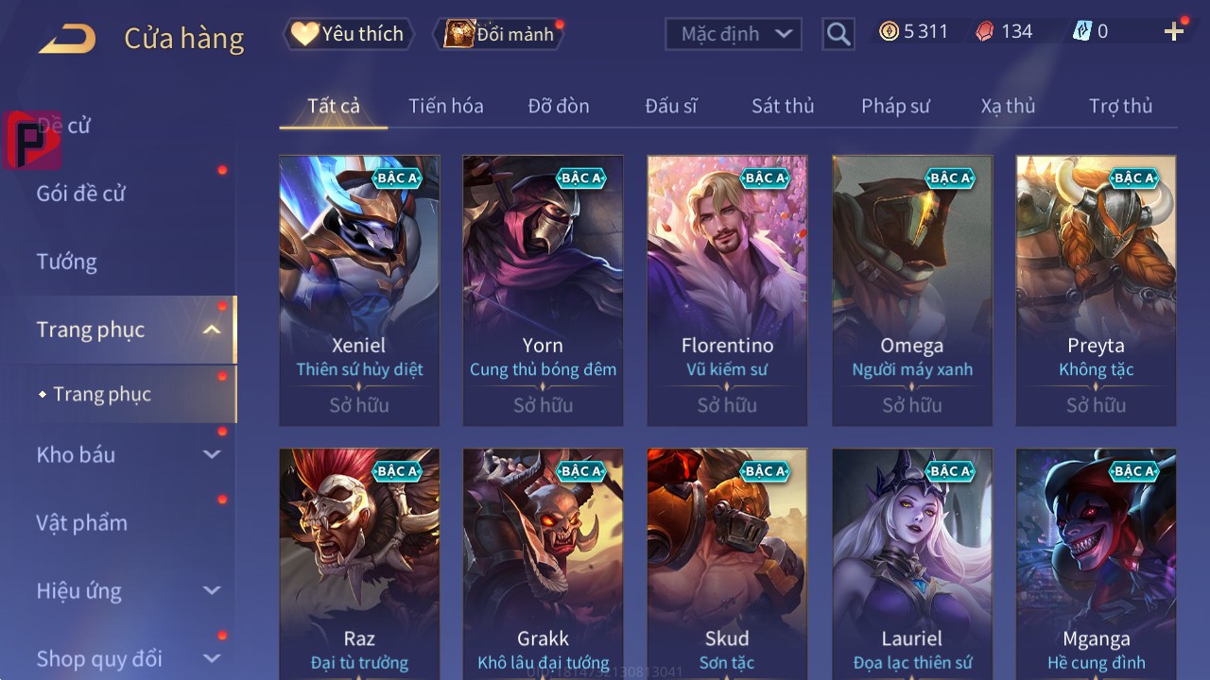Select the Florentino Vũ kiếm sư skin card
Screen dimensions: 1210x680
tap(727, 291)
